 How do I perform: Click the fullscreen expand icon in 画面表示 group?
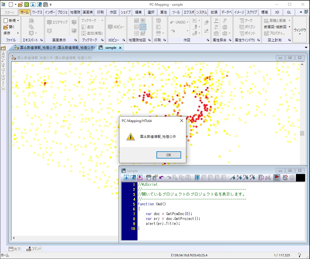coord(49,31)
